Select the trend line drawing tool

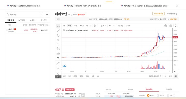click(x=58, y=31)
